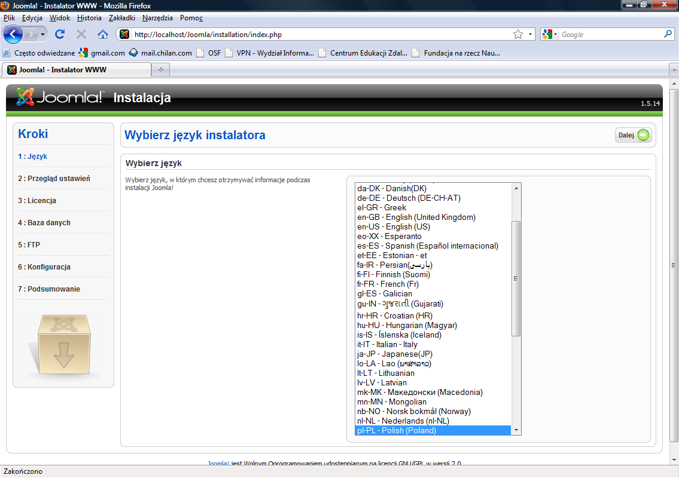Select hu-HU - Hungarian (Magyar)
679x478 pixels.
pyautogui.click(x=433, y=325)
